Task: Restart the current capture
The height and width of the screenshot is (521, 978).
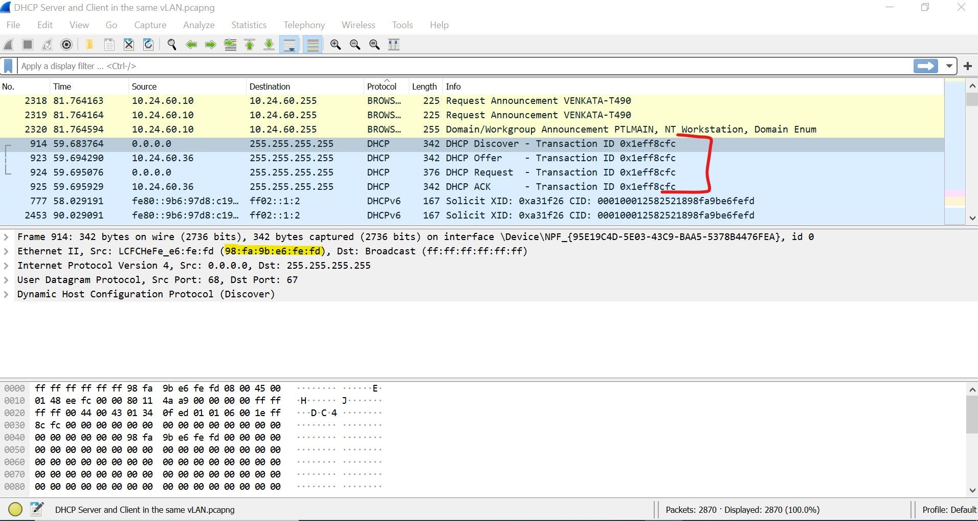Action: click(47, 45)
